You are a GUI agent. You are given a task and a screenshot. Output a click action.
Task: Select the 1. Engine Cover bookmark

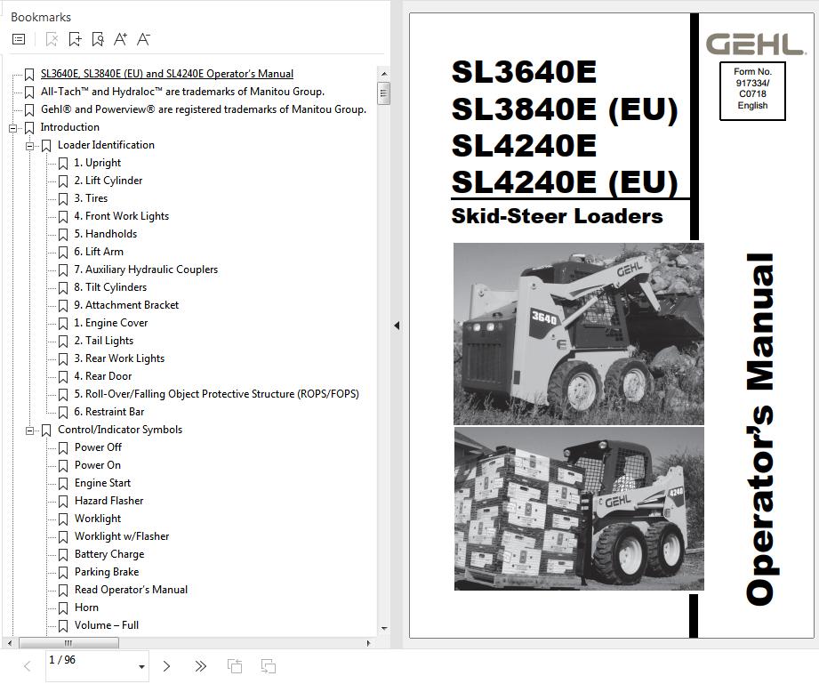click(111, 322)
